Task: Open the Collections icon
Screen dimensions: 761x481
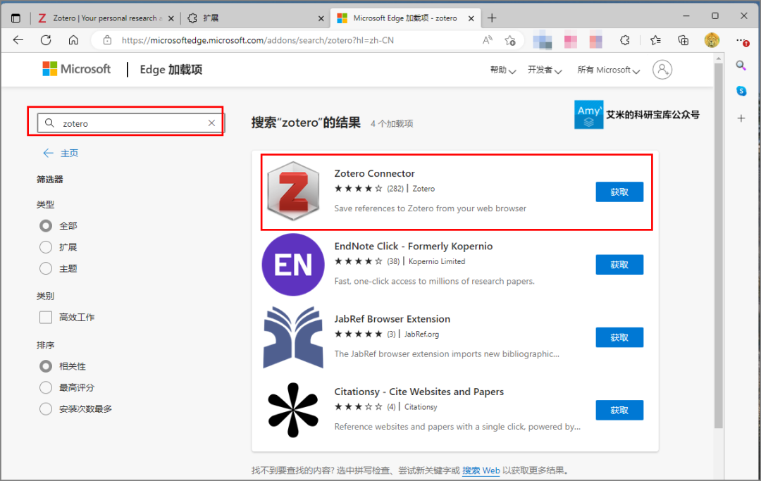Action: [683, 40]
